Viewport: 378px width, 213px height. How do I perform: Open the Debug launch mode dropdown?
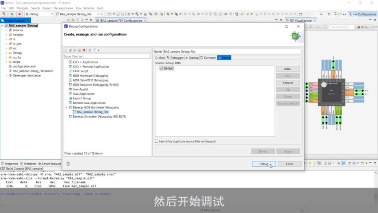[51, 14]
